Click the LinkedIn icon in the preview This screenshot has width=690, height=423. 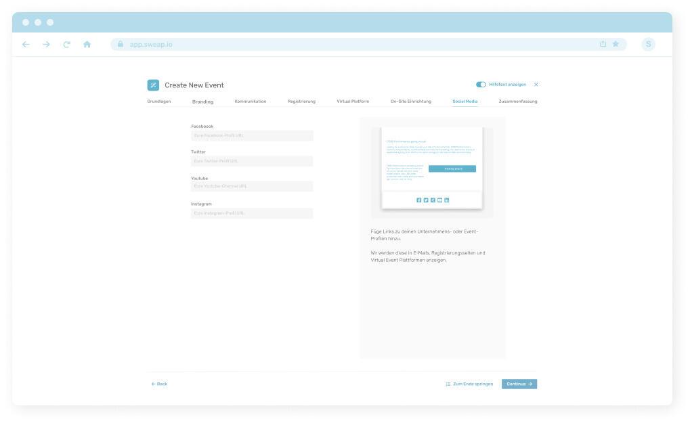tap(447, 200)
